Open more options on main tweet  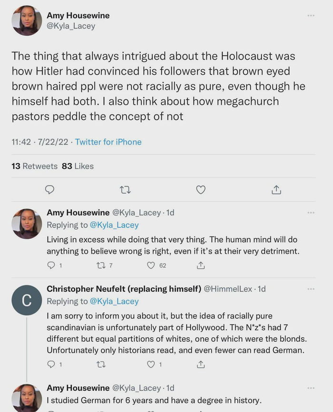pyautogui.click(x=311, y=16)
